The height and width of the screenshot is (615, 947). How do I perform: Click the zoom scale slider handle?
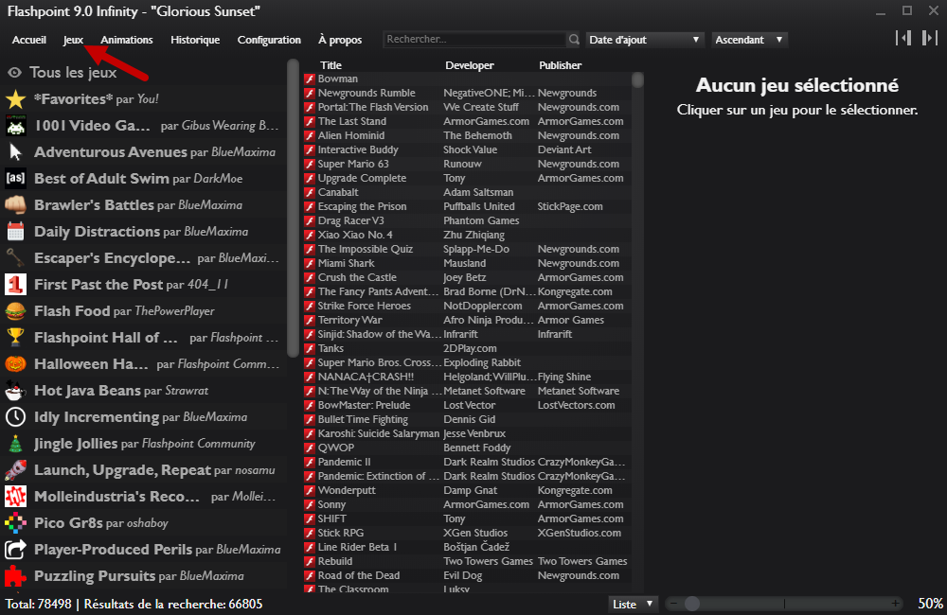[x=692, y=604]
